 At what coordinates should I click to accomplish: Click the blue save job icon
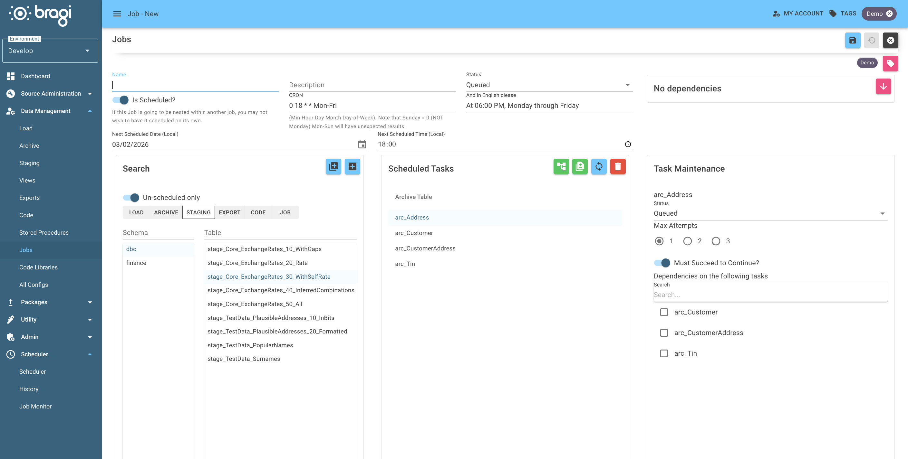pos(852,41)
